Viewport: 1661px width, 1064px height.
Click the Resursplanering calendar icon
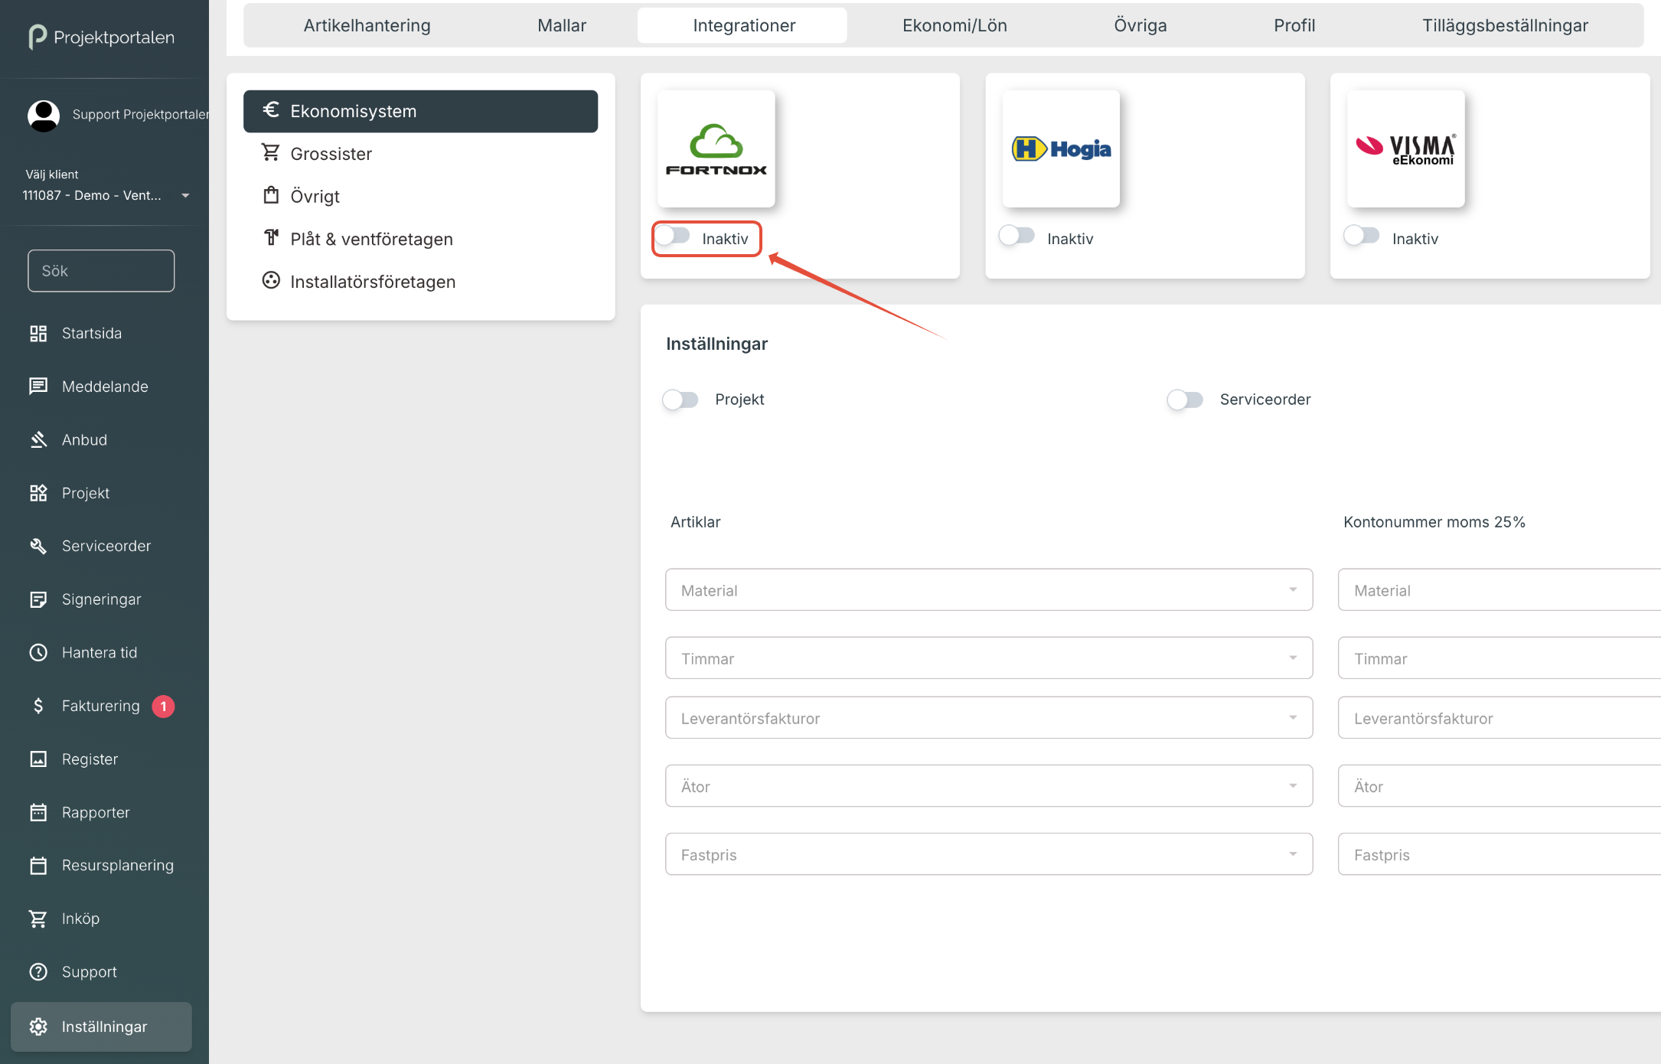pyautogui.click(x=38, y=865)
